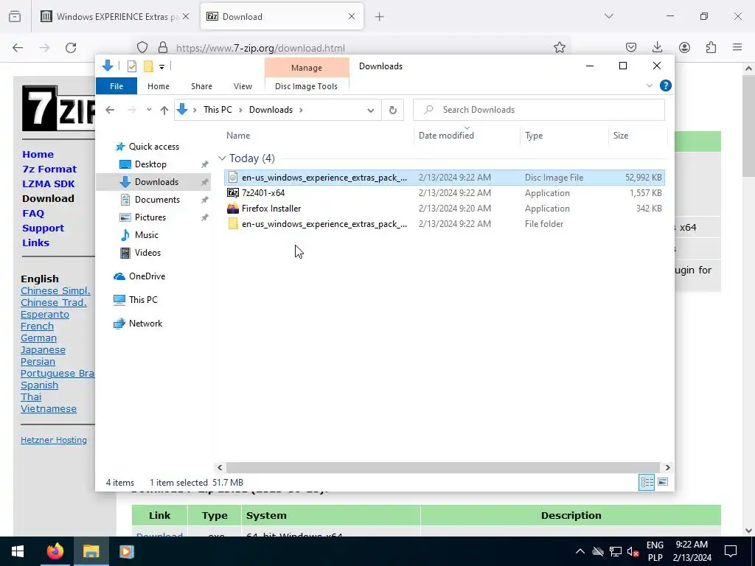This screenshot has width=755, height=566.
Task: Open the Windows Start menu
Action: pos(18,551)
